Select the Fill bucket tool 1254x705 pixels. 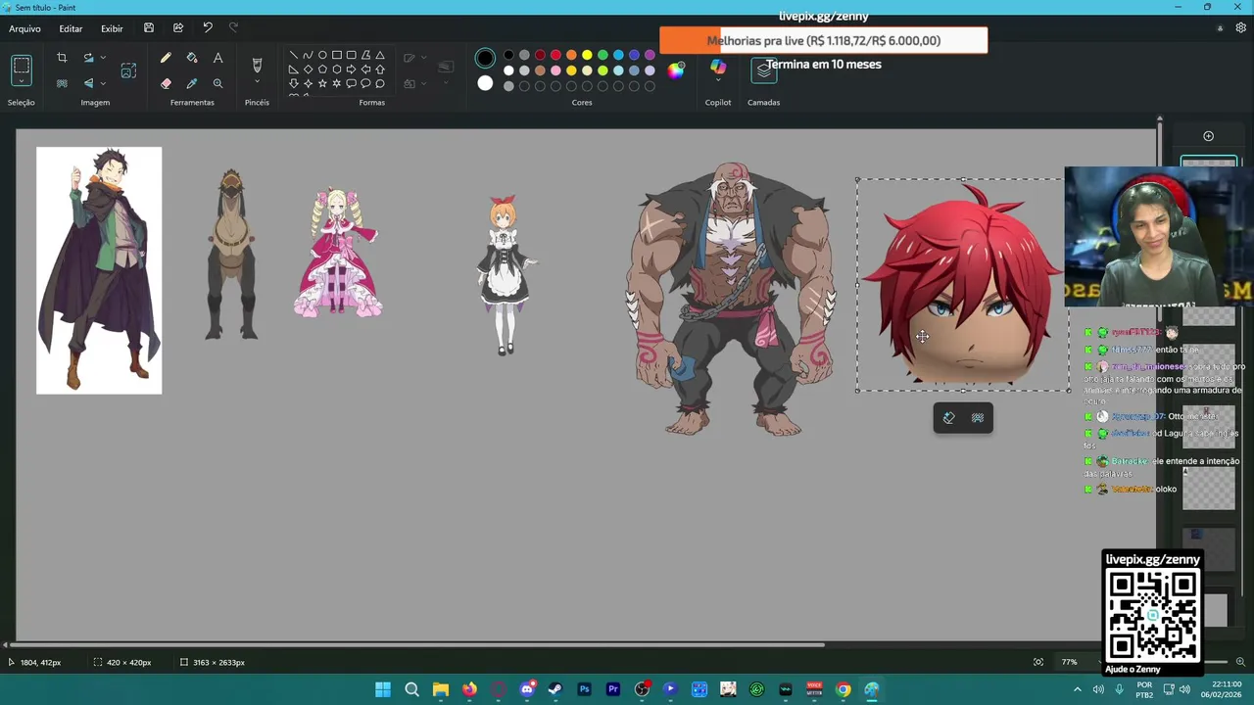click(192, 58)
